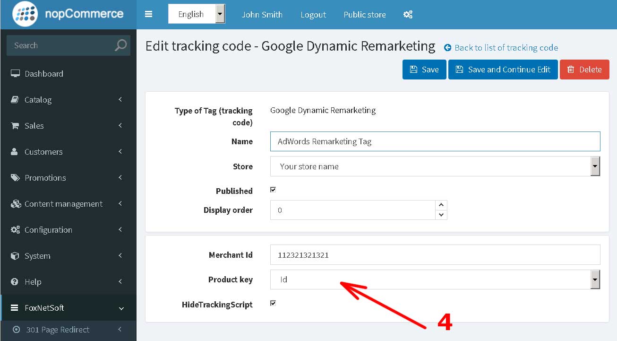Expand the Configuration menu chevron

(120, 229)
